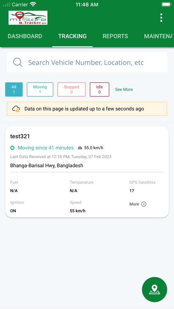Tap the data updated notice text

coord(84,109)
